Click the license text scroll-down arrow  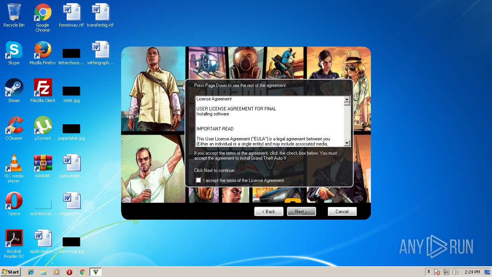coord(347,143)
